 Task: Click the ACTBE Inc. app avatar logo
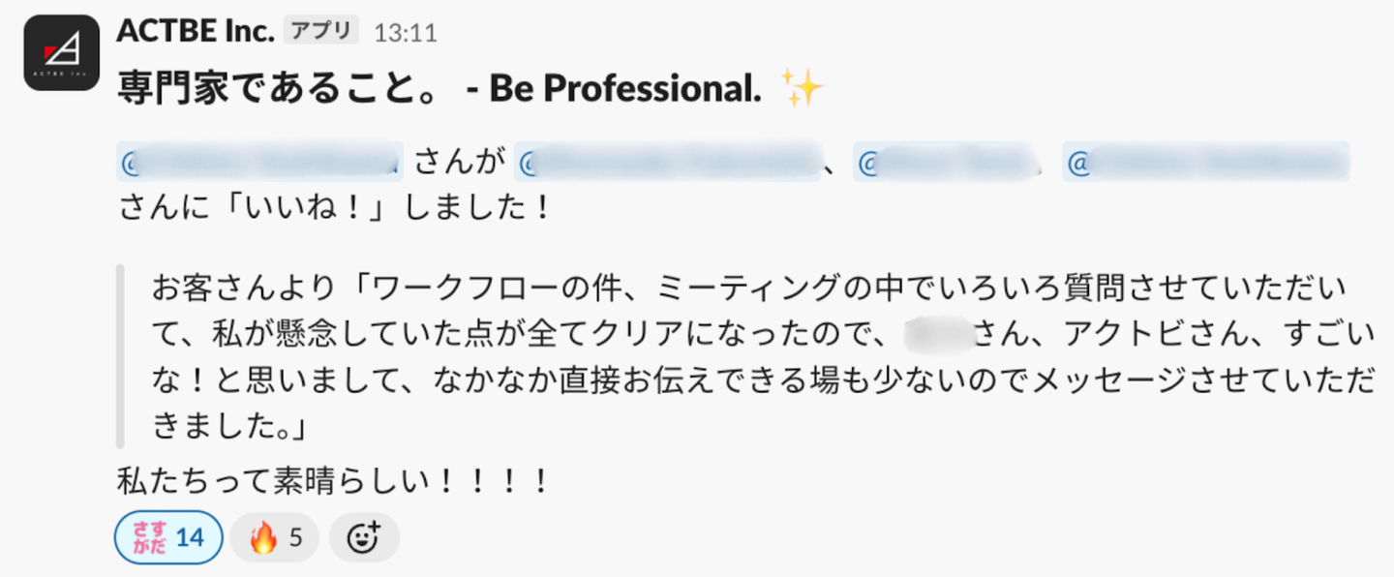click(62, 53)
